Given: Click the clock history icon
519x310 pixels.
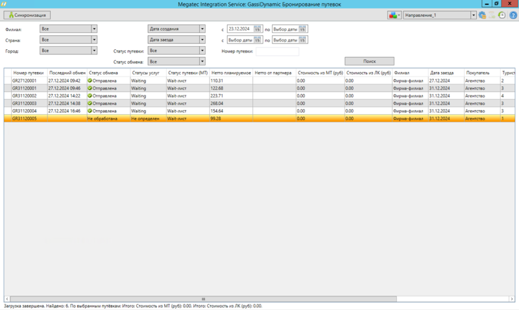Looking at the screenshot, I should (x=501, y=15).
